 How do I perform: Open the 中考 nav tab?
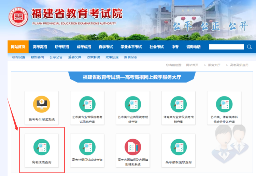click(175, 47)
